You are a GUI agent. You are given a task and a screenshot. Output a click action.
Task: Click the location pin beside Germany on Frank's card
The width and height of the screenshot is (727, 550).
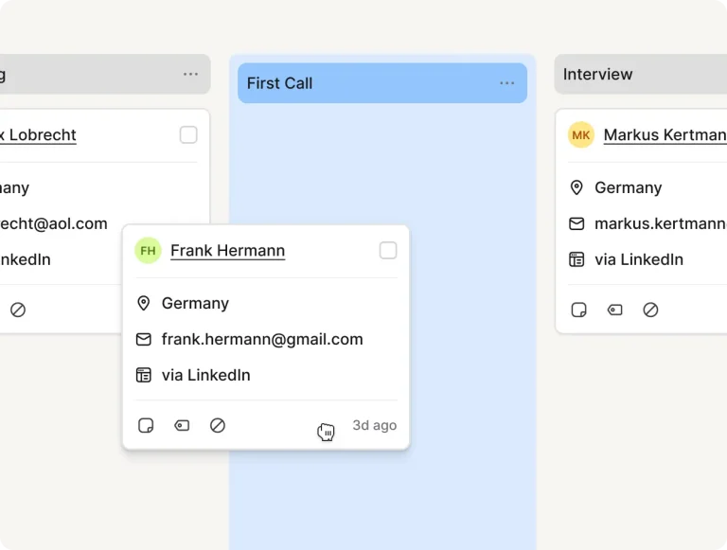(x=144, y=304)
